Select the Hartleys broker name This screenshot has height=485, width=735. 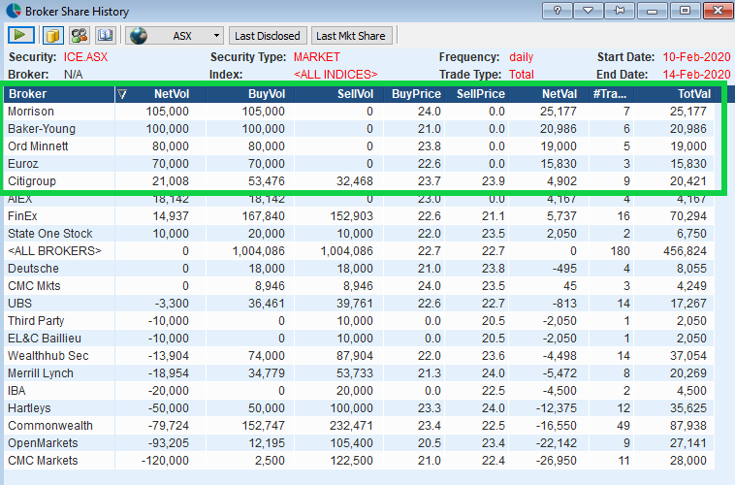coord(29,408)
